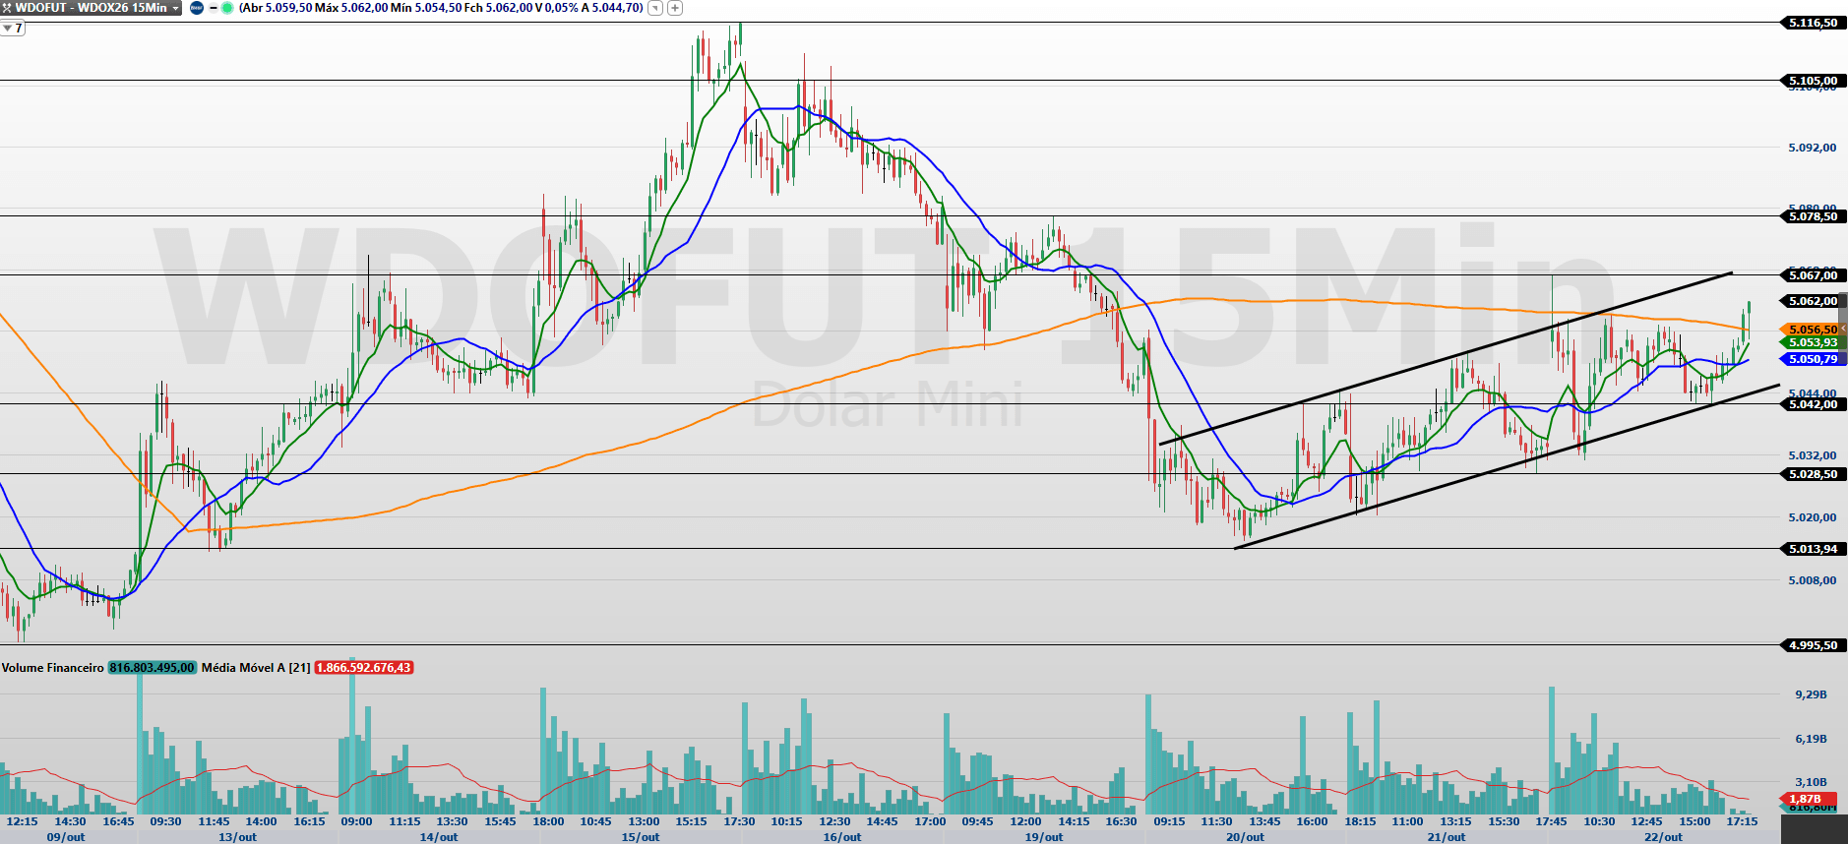Click the quote summary text starting with Abr
This screenshot has width=1848, height=844.
click(x=441, y=8)
